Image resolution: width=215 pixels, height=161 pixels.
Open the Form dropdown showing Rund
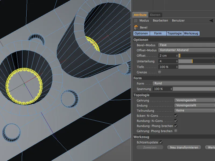pos(184,83)
